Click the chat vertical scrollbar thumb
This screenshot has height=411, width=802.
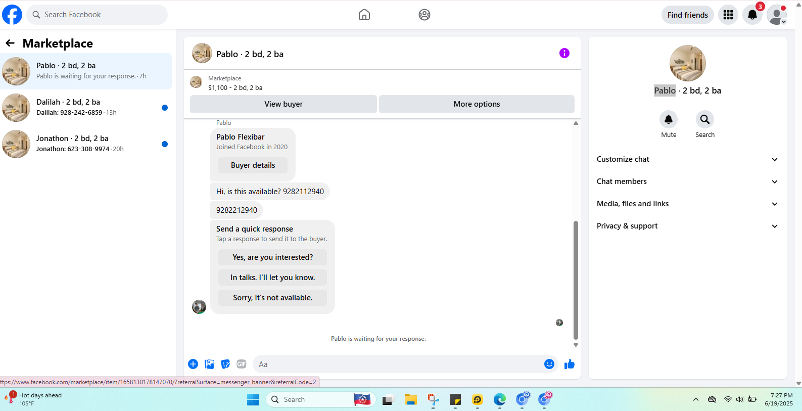[576, 280]
